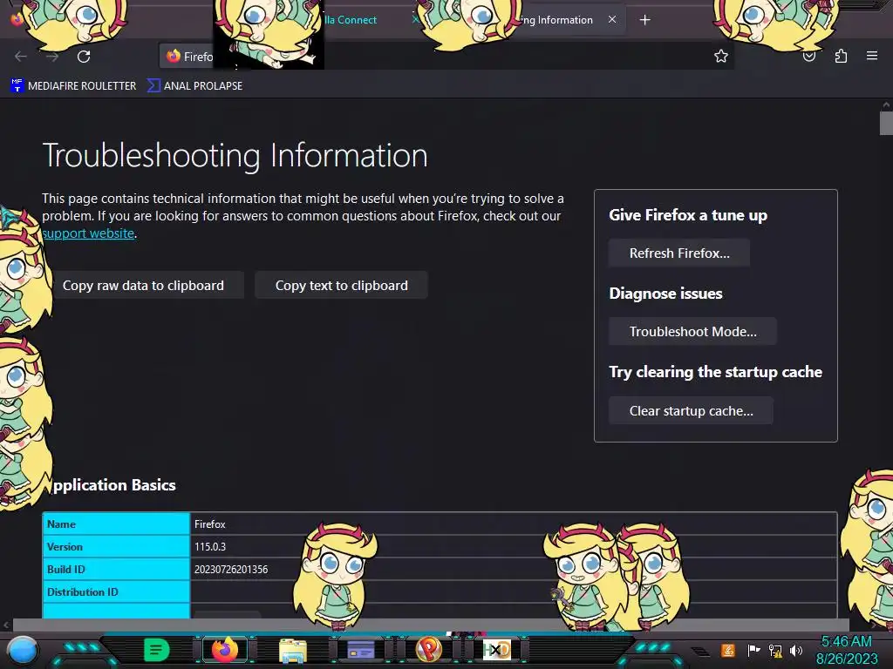Open the Extensions puzzle-piece menu
This screenshot has width=893, height=669.
(841, 56)
